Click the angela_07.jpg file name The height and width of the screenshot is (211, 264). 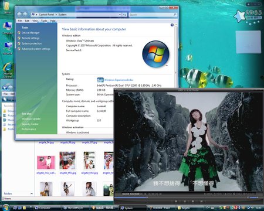89,142
